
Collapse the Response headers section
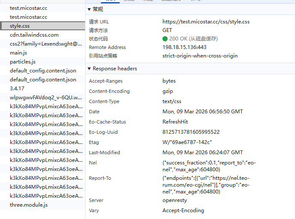[89, 69]
